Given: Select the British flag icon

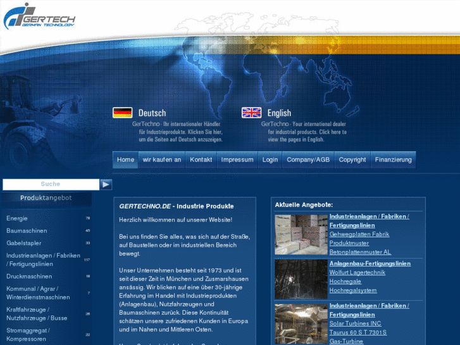Looking at the screenshot, I should pyautogui.click(x=251, y=113).
